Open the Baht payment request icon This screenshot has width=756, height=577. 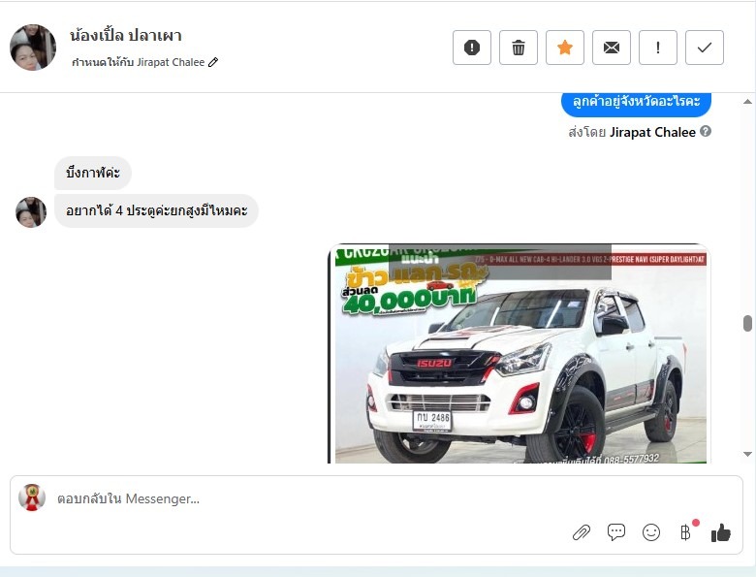686,532
